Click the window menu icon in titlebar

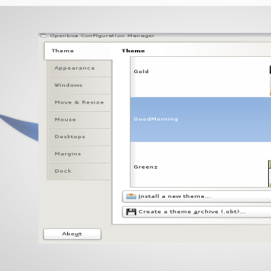click(x=43, y=36)
